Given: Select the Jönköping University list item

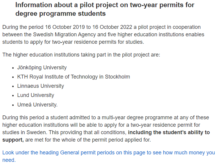Looking at the screenshot, I should coord(42,68).
